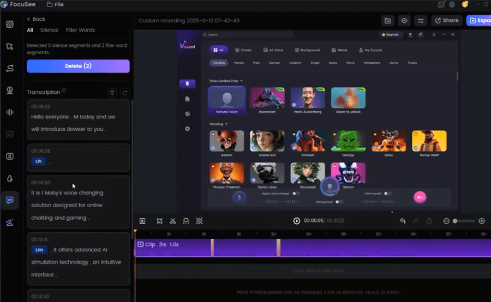Switch to the Filler Words tab
The width and height of the screenshot is (491, 302).
click(x=80, y=30)
